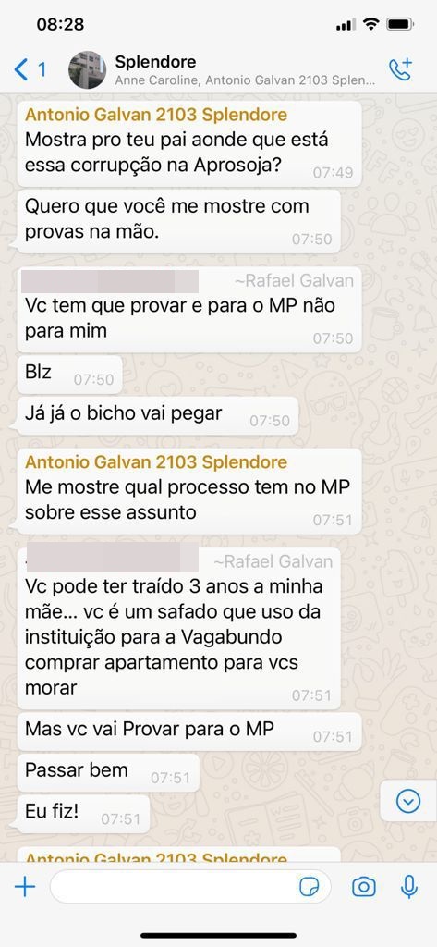Select the ~Rafael Galvan name at 07:50
This screenshot has height=947, width=437.
click(294, 281)
